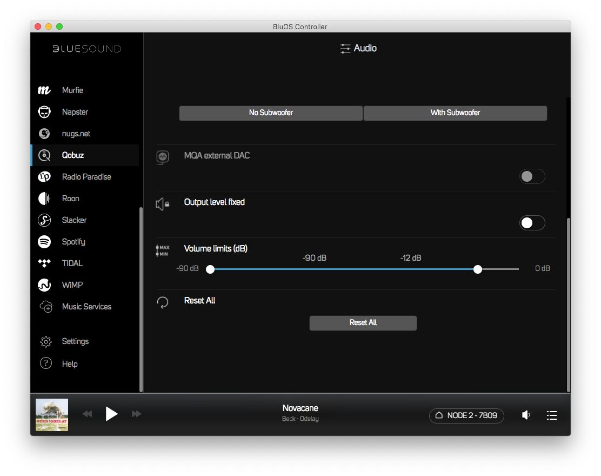
Task: Open Music Services to add a service
Action: [86, 307]
